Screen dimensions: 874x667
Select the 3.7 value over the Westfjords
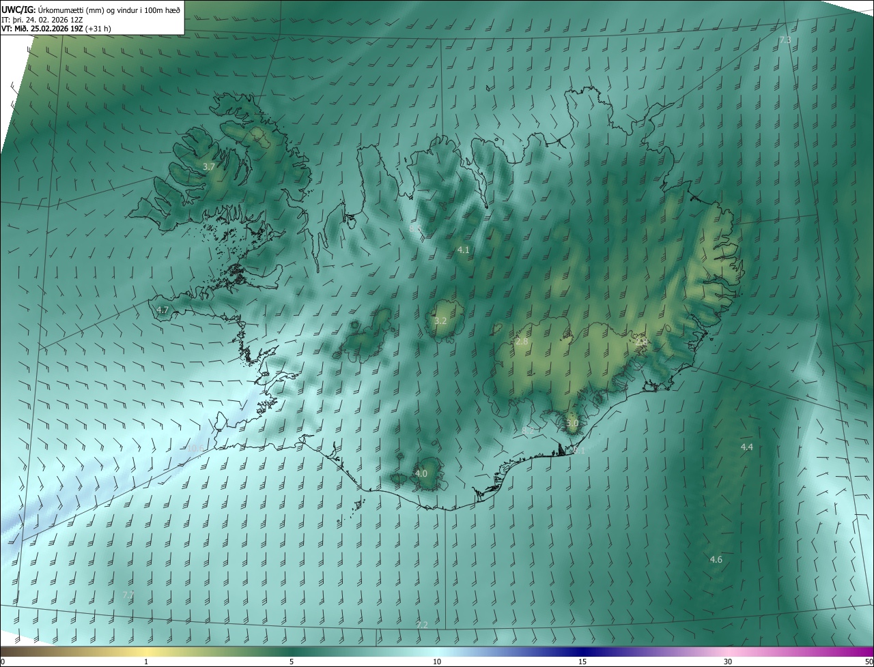coord(209,166)
